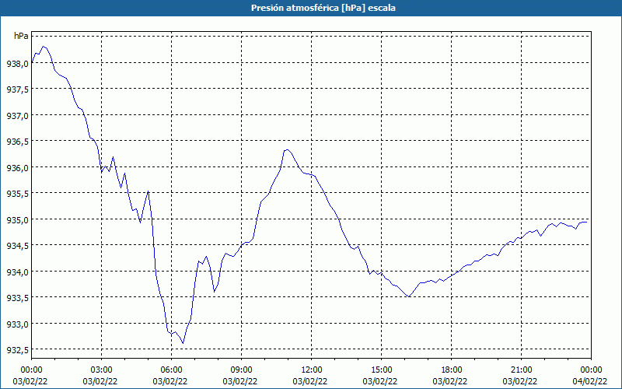Click the hPa unit label
This screenshot has height=389, width=622.
click(x=21, y=36)
